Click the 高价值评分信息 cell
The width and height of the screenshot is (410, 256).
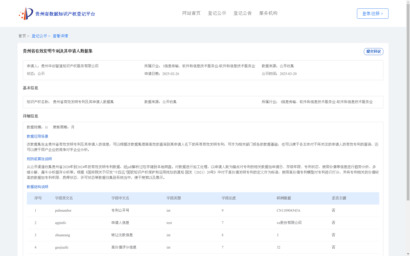coord(124,247)
